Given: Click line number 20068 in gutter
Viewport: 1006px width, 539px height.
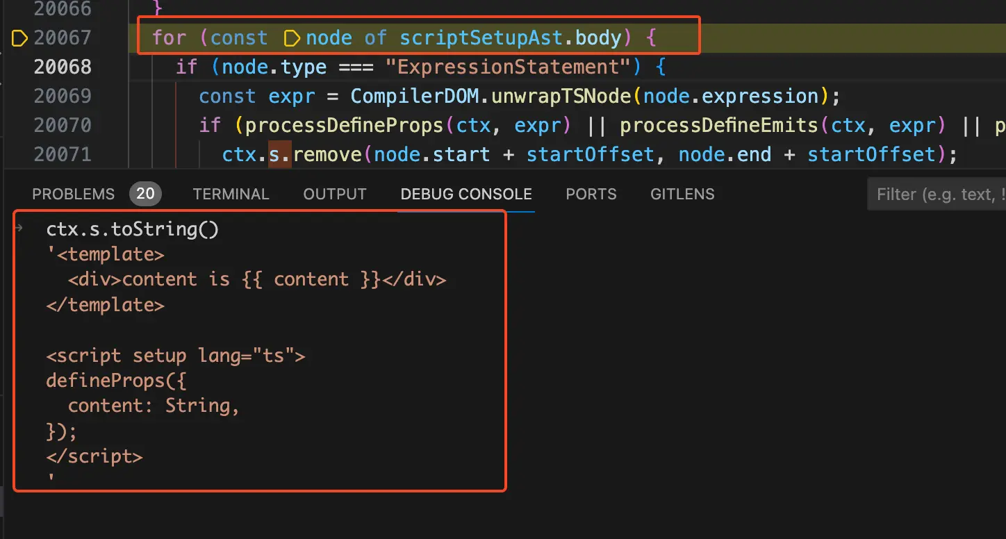Looking at the screenshot, I should click(63, 67).
